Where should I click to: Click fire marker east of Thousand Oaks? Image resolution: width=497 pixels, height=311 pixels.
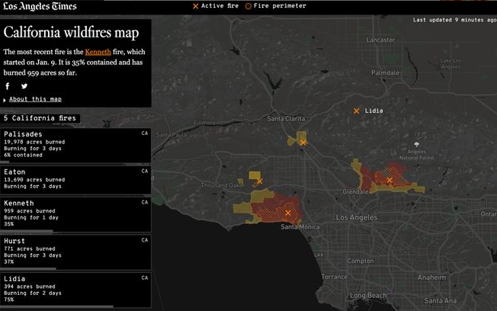click(x=259, y=181)
